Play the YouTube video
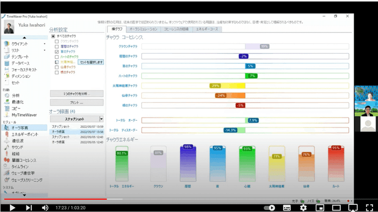The width and height of the screenshot is (378, 212). [12, 208]
